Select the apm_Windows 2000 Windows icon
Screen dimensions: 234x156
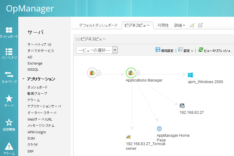pos(190,75)
